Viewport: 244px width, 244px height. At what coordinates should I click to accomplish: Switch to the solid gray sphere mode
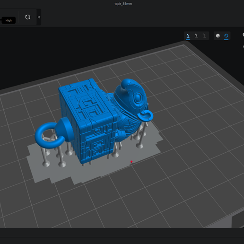tap(218, 36)
